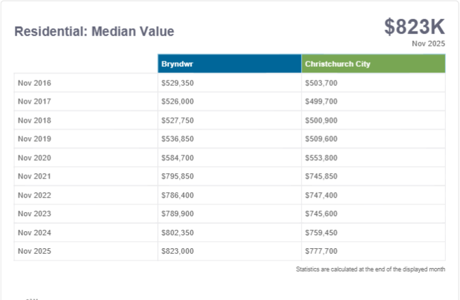Viewport: 460px width, 300px height.
Task: Click Bryndwr value $529,350
Action: tap(177, 83)
